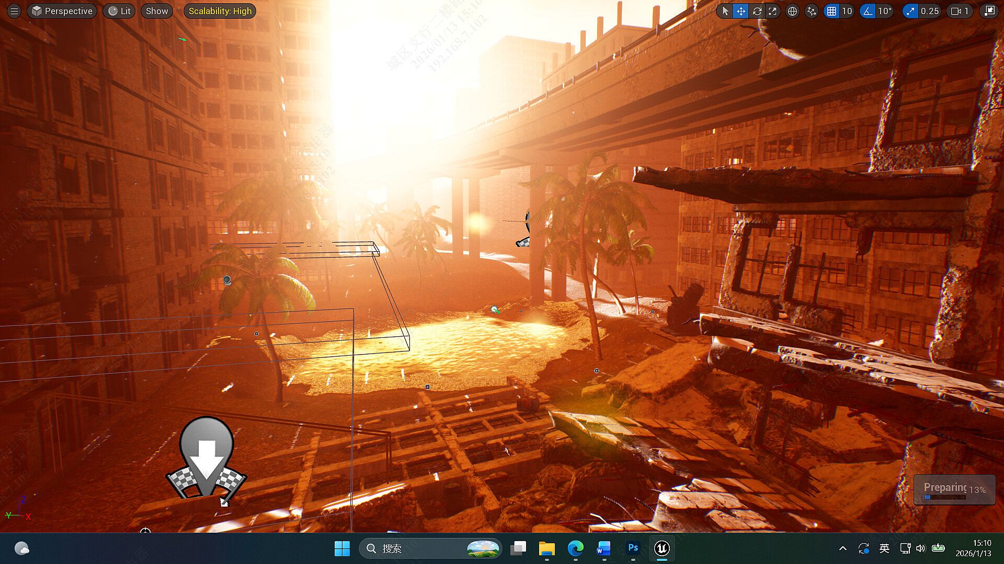
Task: Maximize or restore the viewport layout
Action: click(989, 11)
